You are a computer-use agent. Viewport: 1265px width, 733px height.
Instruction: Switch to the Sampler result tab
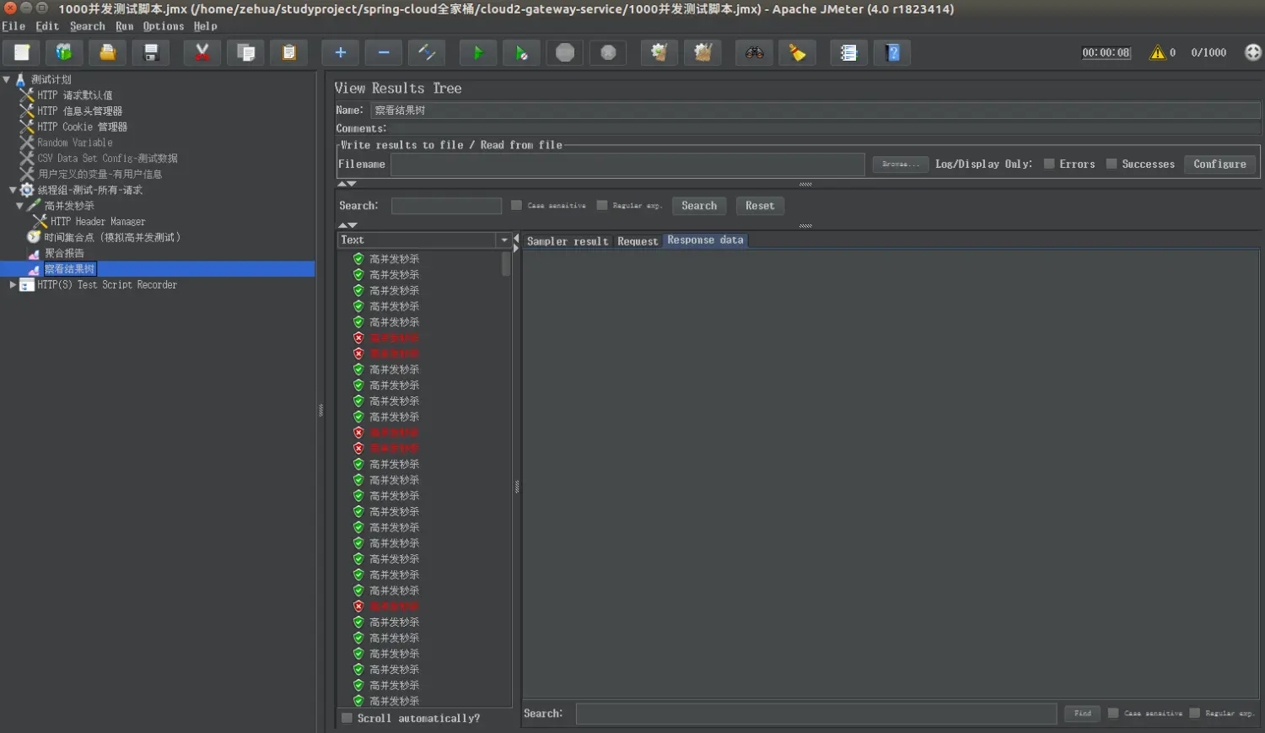tap(567, 241)
